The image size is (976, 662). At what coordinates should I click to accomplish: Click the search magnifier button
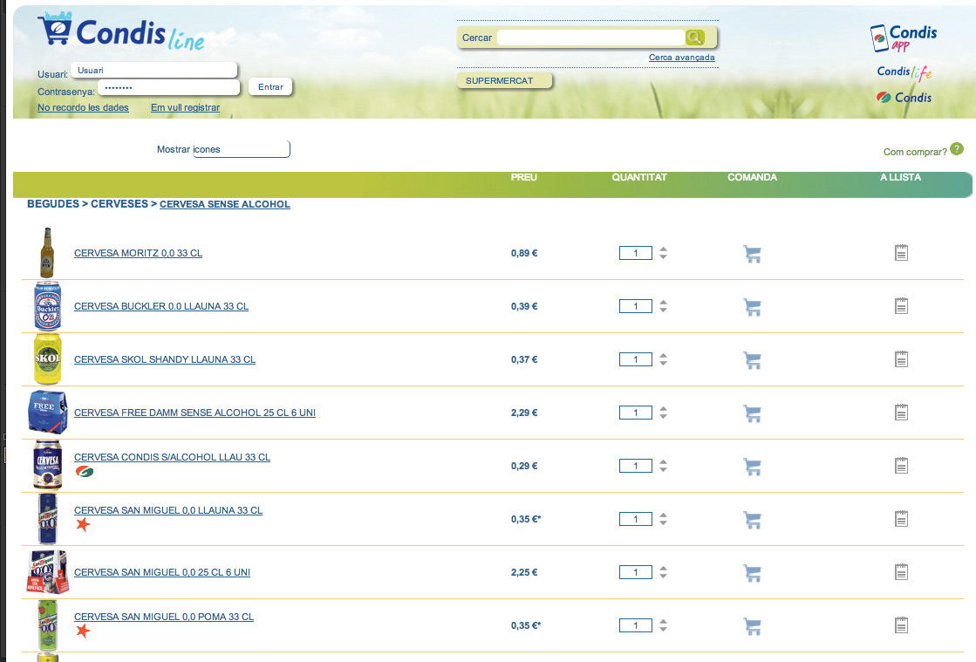[694, 37]
